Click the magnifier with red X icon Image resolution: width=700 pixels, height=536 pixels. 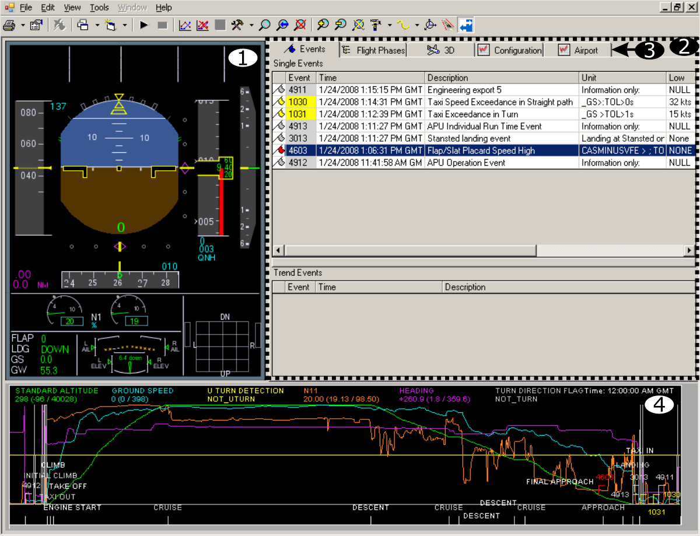(300, 25)
